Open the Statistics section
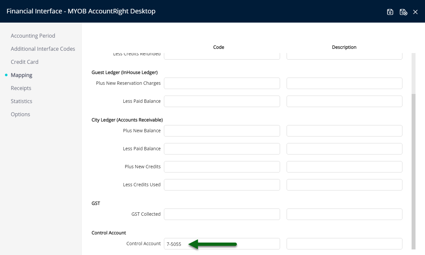 click(22, 101)
